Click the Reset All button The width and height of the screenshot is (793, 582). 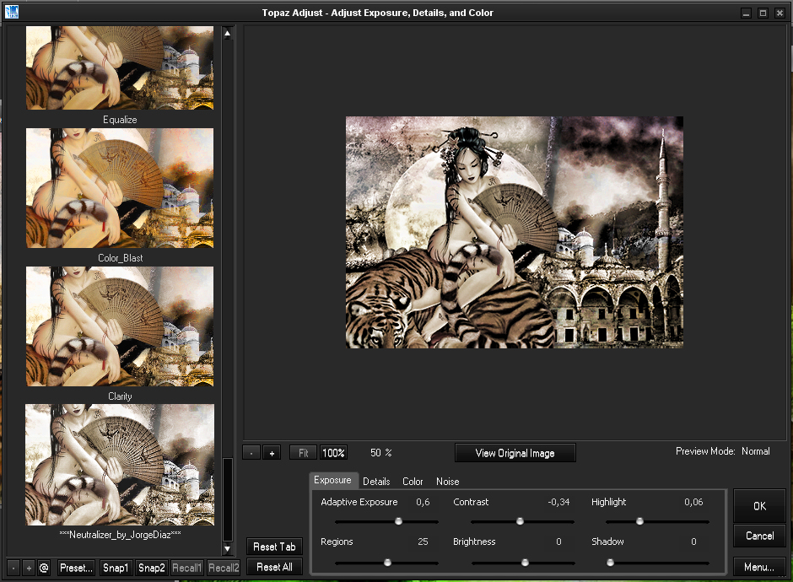(275, 568)
